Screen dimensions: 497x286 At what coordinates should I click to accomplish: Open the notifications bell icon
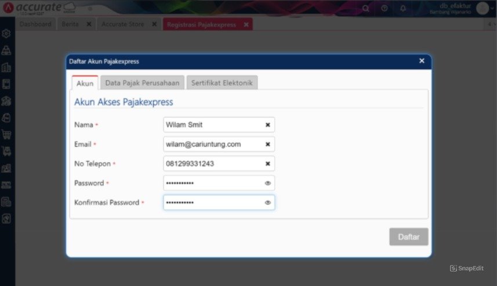403,8
